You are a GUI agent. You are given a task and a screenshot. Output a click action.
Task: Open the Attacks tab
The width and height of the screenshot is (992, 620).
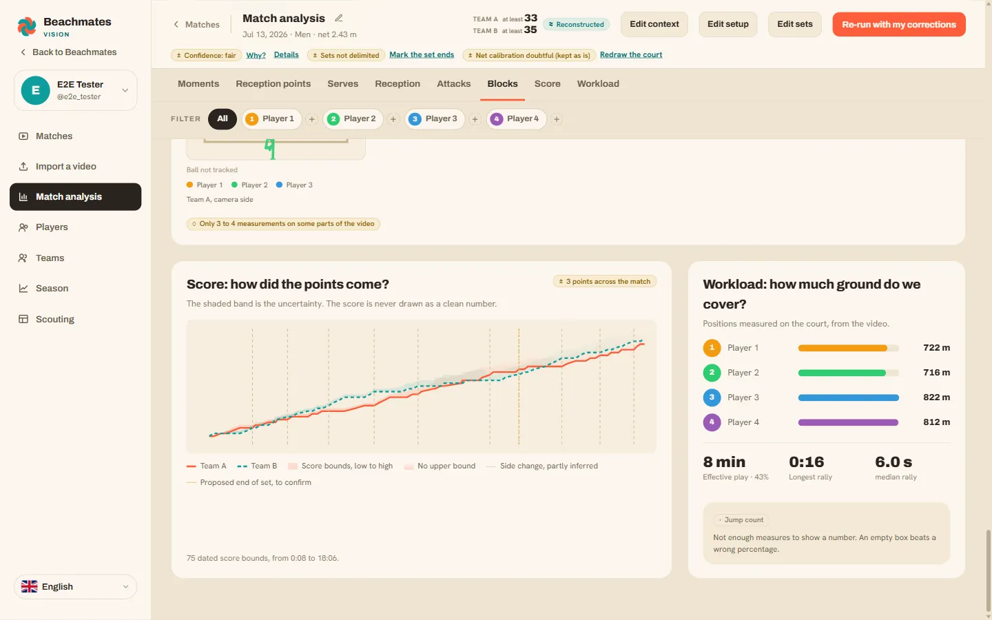(454, 84)
